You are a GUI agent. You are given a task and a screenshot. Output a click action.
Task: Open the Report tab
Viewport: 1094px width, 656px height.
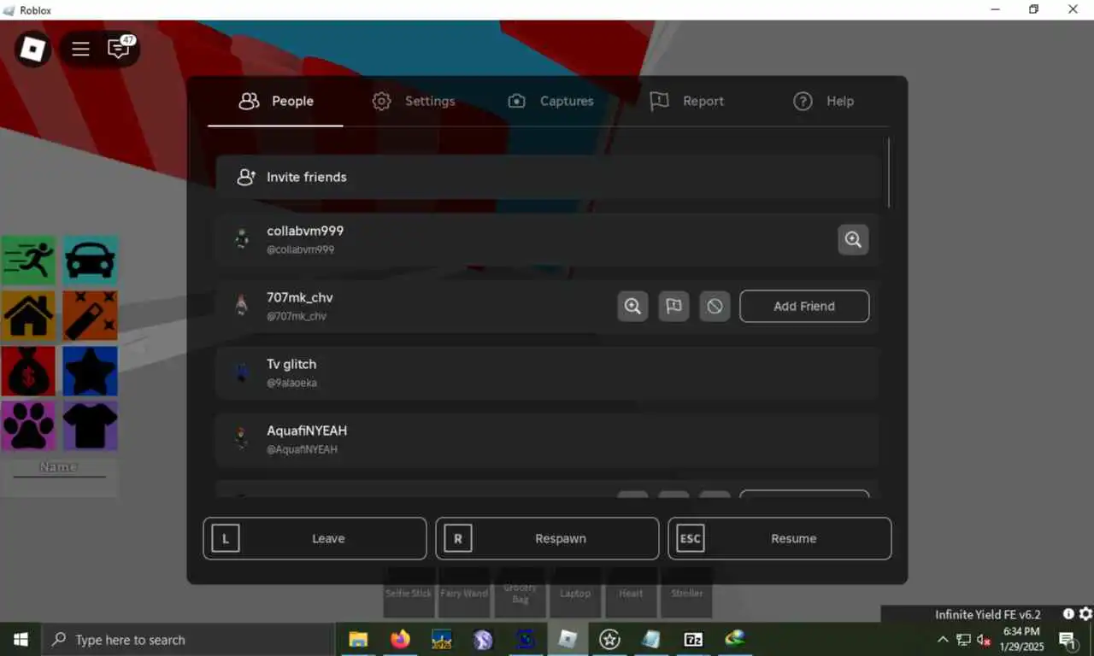click(686, 101)
